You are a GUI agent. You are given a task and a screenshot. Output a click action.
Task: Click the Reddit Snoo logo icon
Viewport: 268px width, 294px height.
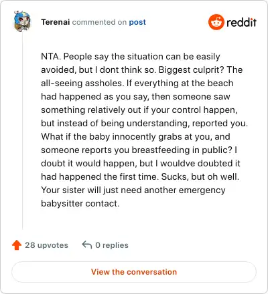click(x=216, y=22)
